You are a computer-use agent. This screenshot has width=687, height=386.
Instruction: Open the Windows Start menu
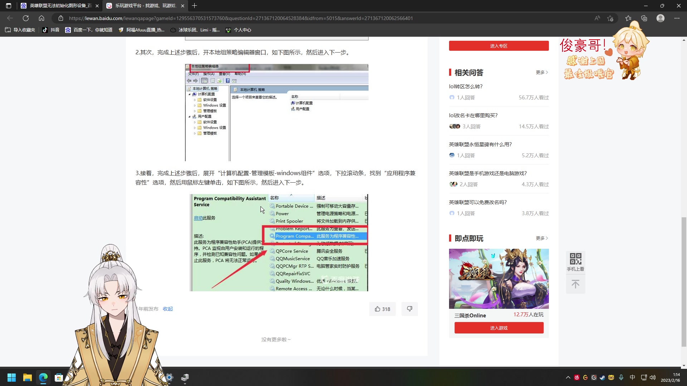pyautogui.click(x=12, y=377)
